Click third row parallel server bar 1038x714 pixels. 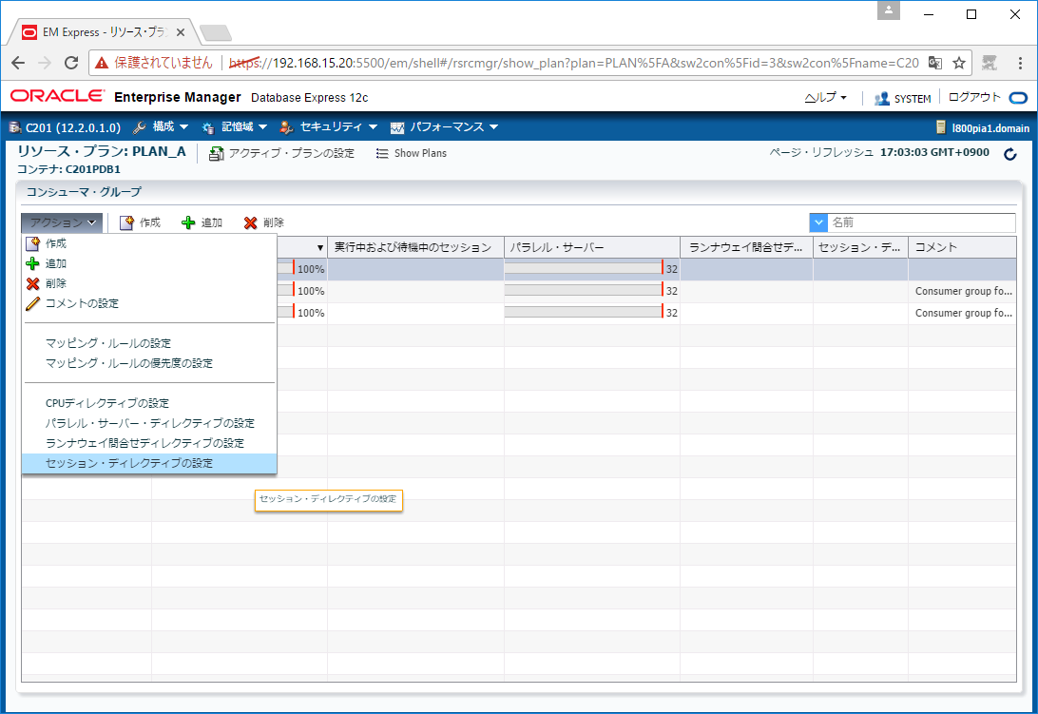(584, 312)
